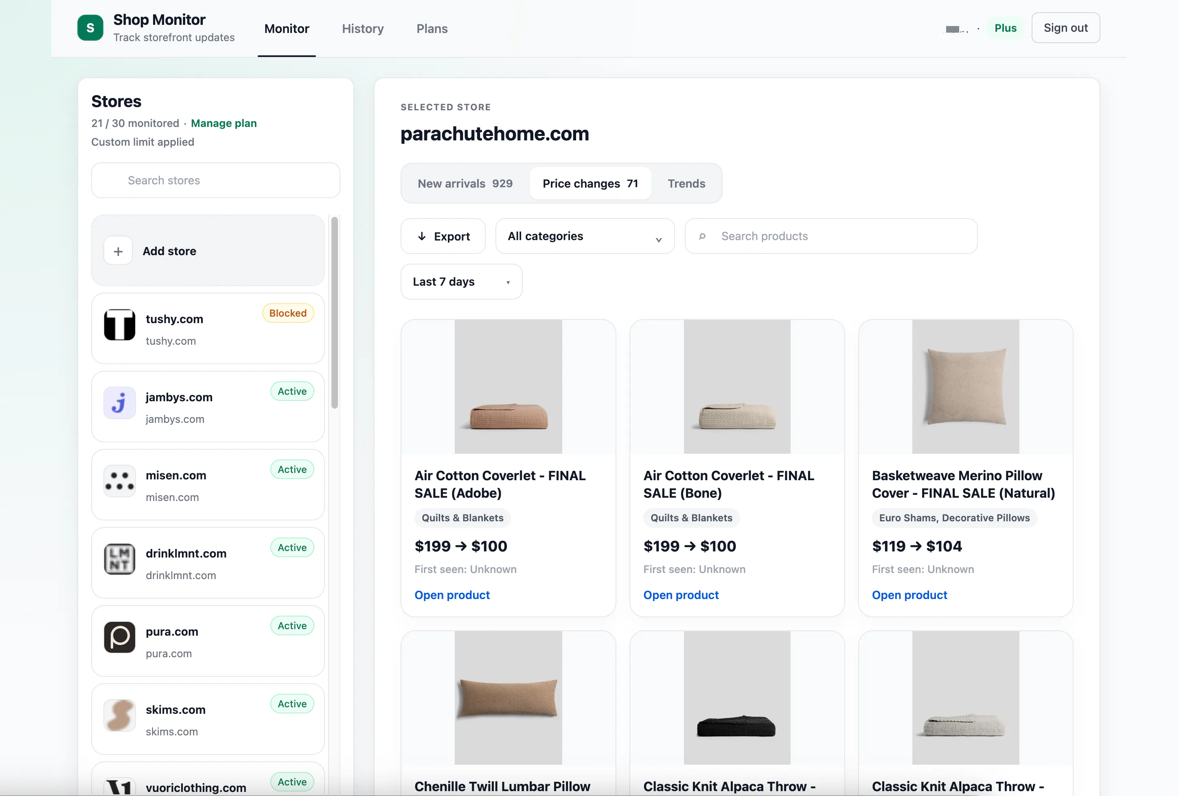The width and height of the screenshot is (1179, 796).
Task: Click the Active badge on vuoriclothing.com
Action: point(292,782)
